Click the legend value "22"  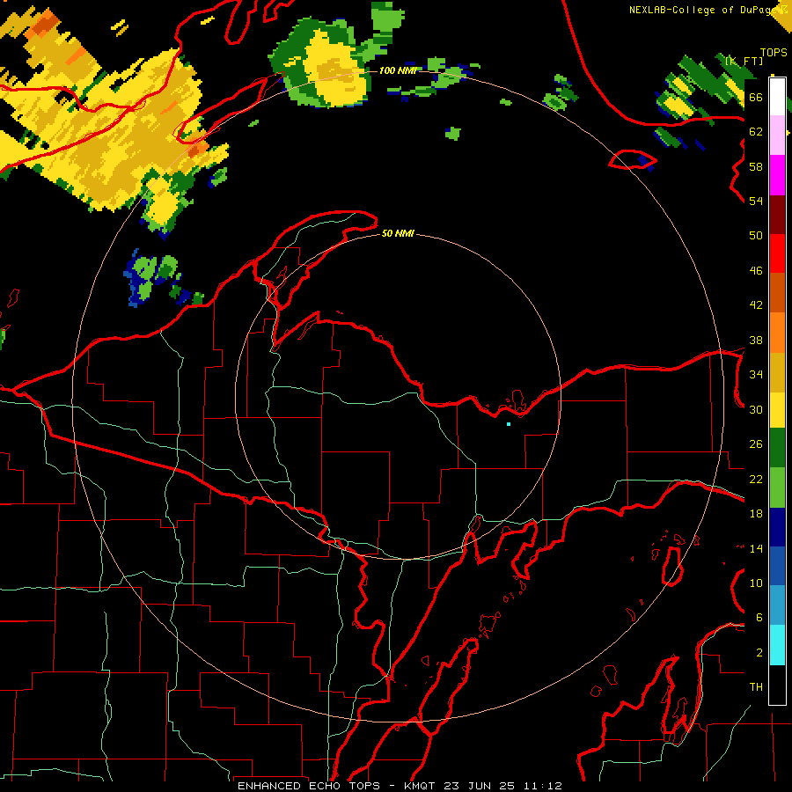point(756,479)
